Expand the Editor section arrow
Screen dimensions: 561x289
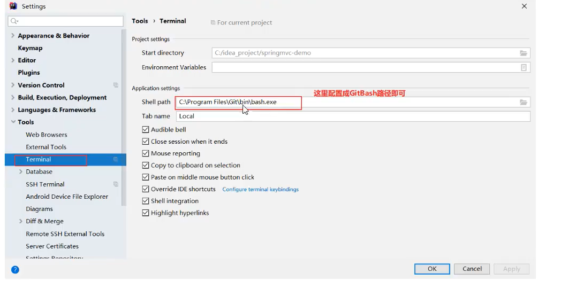coord(13,60)
